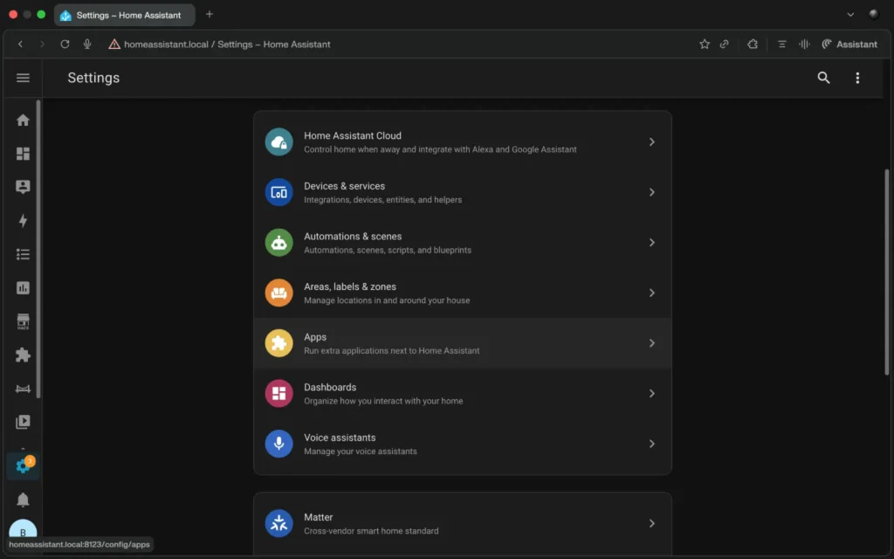The width and height of the screenshot is (894, 559).
Task: Click the not-secure warning triangle
Action: pyautogui.click(x=114, y=44)
